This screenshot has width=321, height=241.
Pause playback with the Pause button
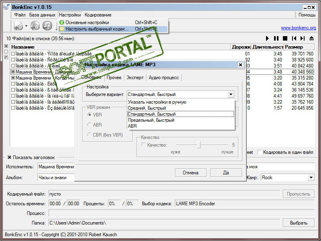click(276, 38)
